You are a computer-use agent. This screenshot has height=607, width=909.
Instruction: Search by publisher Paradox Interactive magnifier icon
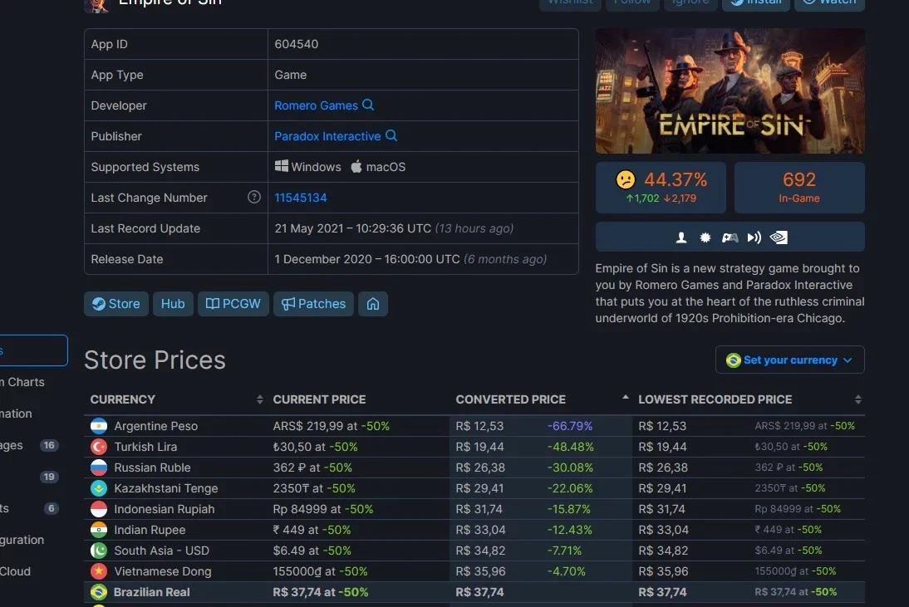coord(391,135)
